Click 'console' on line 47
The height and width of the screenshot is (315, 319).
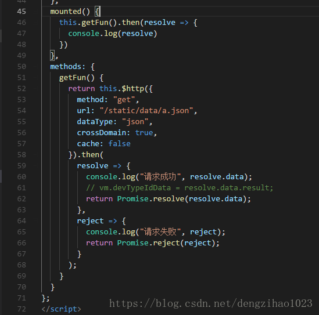point(84,34)
